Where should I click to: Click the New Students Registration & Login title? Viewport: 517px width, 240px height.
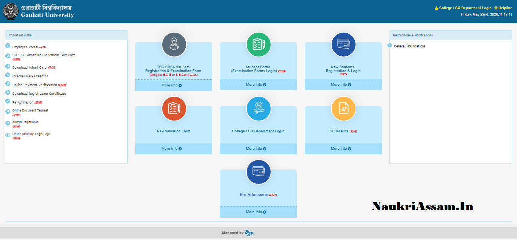tap(343, 69)
